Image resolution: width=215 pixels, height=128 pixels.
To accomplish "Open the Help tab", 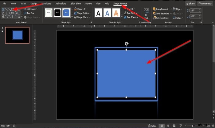I will [x=107, y=4].
